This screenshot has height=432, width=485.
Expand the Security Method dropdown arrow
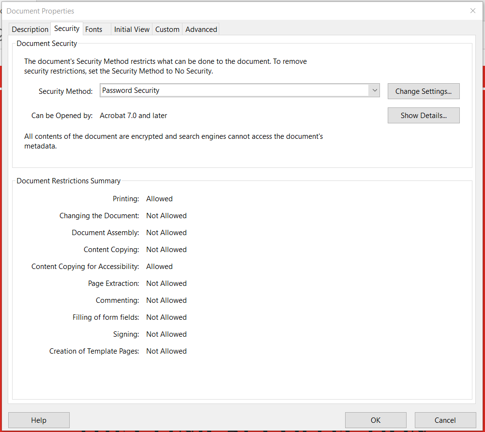point(374,90)
